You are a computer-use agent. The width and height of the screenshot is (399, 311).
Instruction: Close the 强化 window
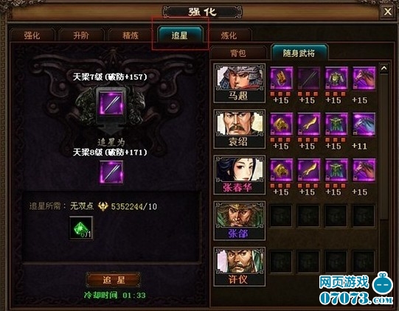[387, 12]
